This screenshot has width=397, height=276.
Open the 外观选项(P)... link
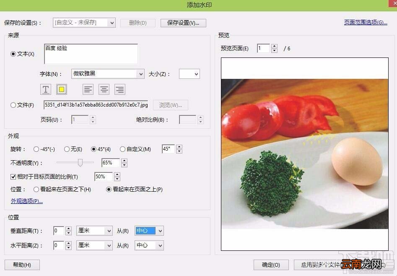[26, 201]
